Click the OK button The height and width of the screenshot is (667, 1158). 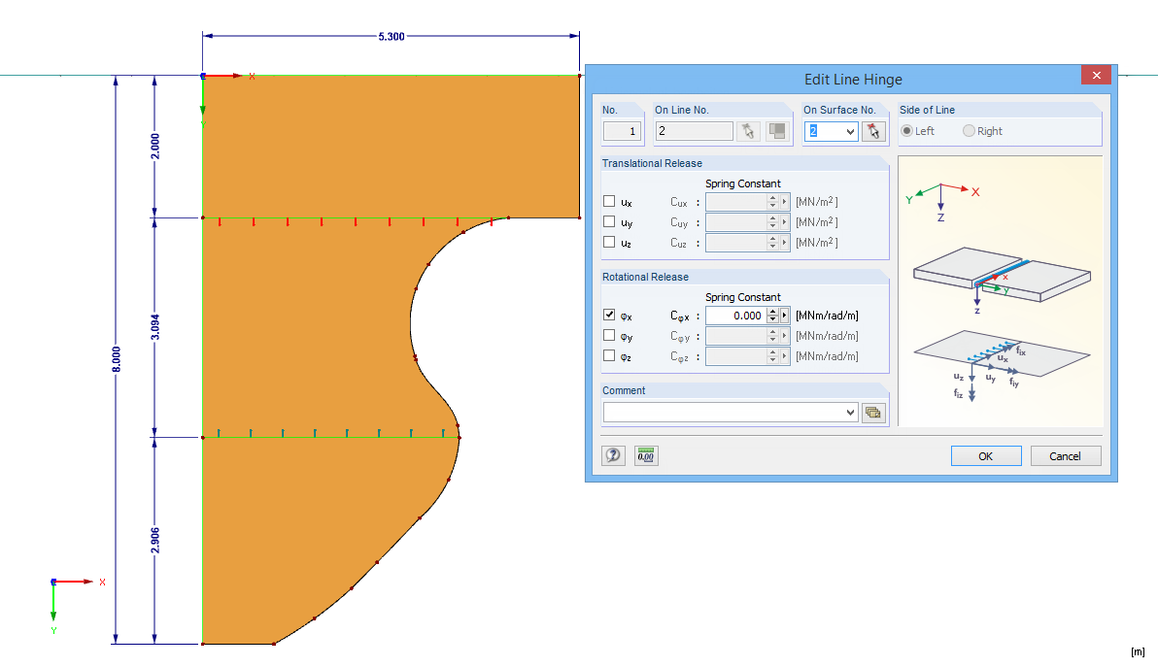pyautogui.click(x=986, y=456)
